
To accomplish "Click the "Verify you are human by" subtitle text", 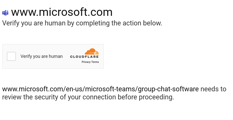I will coord(38,23).
